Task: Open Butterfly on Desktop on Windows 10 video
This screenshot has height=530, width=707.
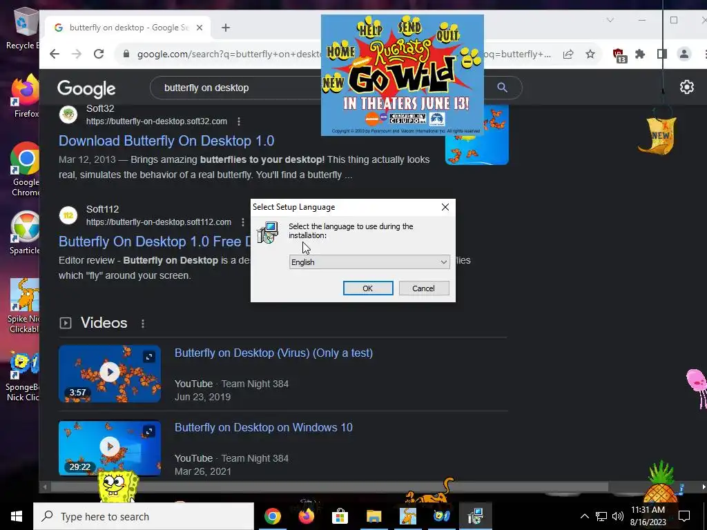Action: coord(264,427)
